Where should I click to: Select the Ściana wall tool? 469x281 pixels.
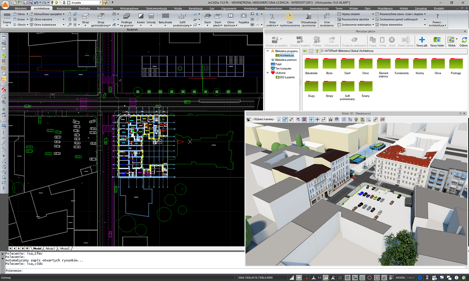(x=7, y=19)
